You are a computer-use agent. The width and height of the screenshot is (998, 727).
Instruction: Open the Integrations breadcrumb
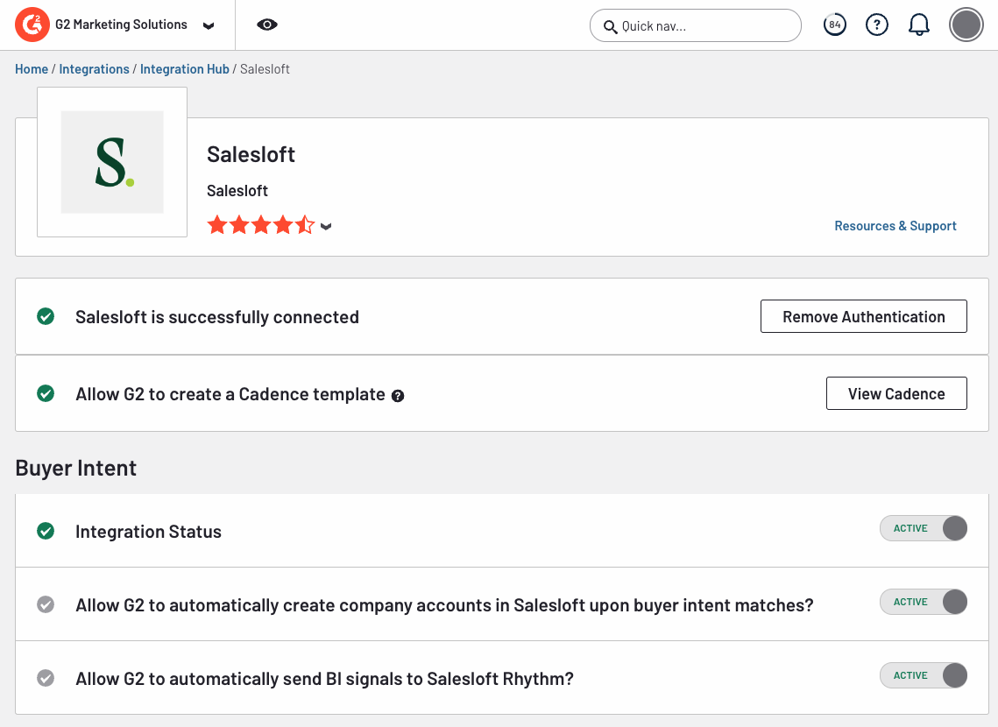94,69
